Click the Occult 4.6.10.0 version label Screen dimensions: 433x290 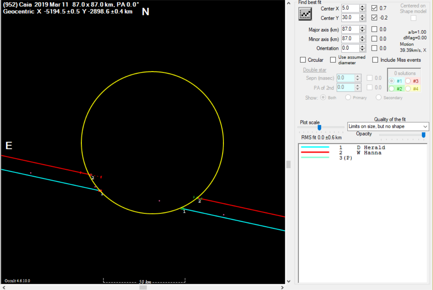pos(17,281)
